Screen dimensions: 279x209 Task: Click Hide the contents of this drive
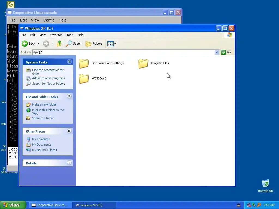click(48, 72)
